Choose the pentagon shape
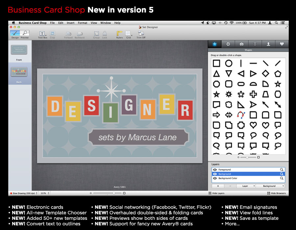The width and height of the screenshot is (296, 230). coord(278,74)
